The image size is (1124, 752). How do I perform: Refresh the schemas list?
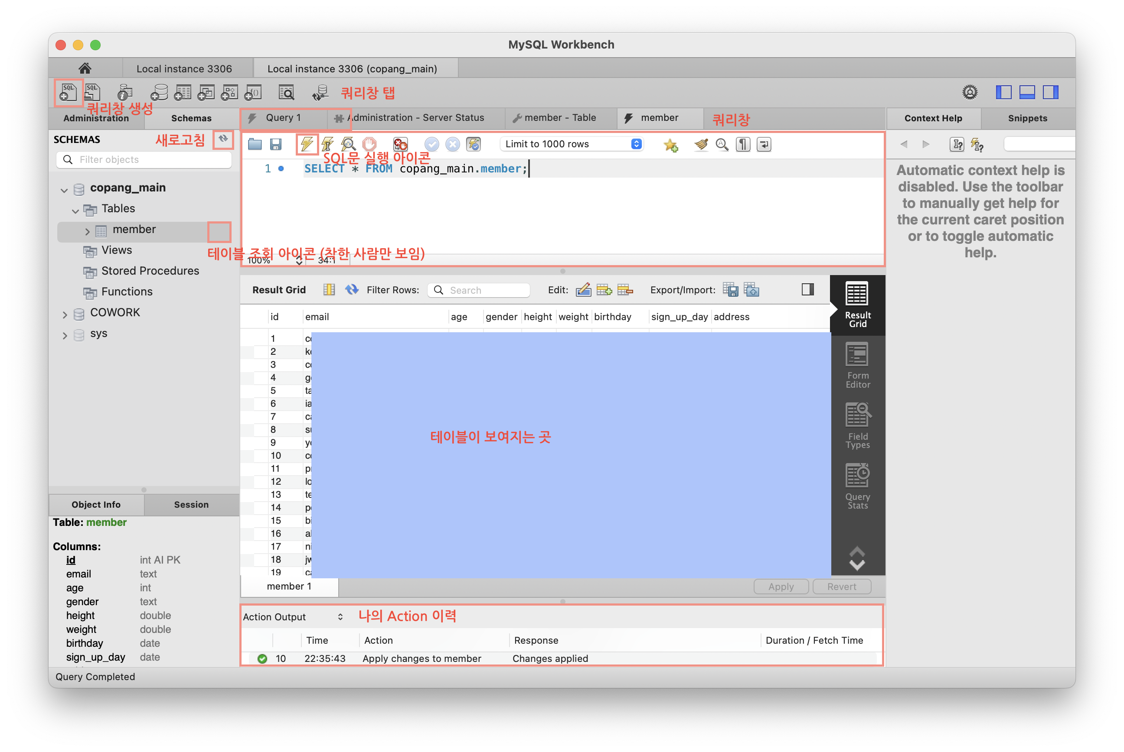[x=223, y=139]
